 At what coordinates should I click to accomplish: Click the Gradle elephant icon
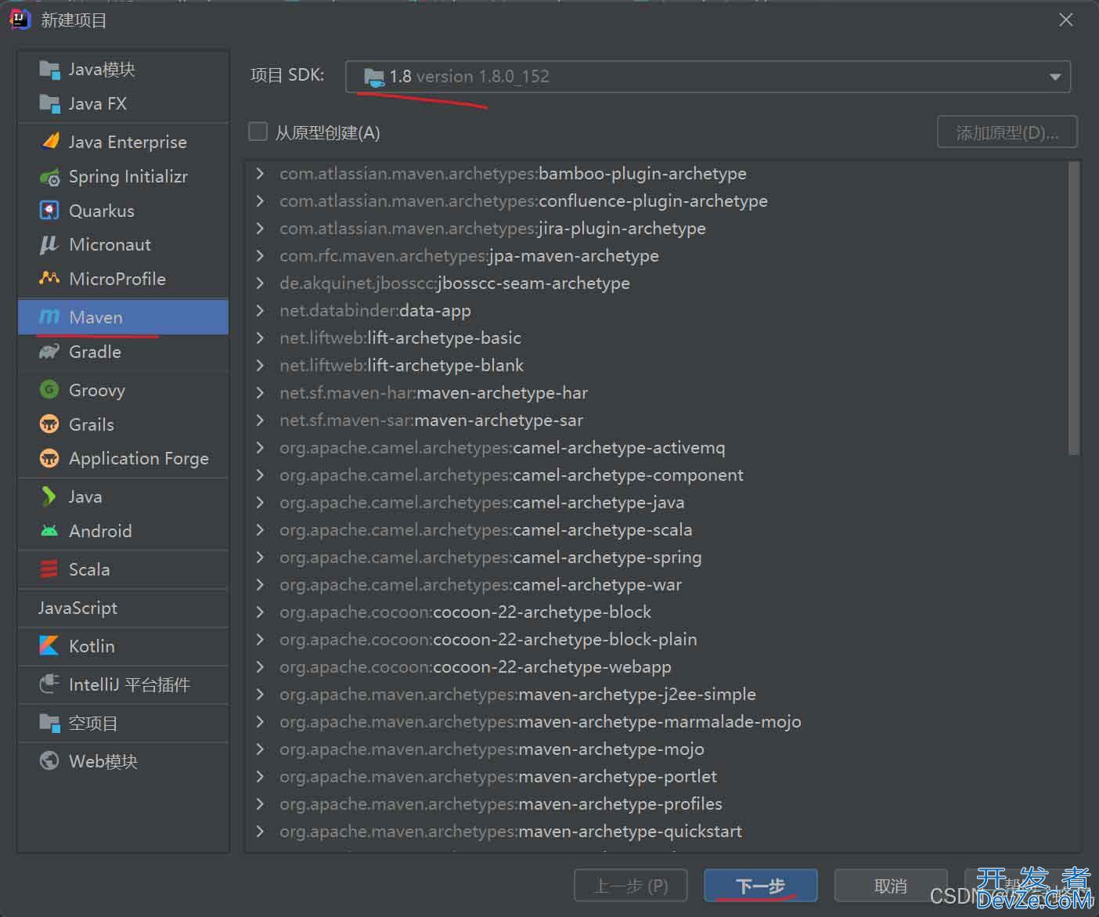click(49, 352)
